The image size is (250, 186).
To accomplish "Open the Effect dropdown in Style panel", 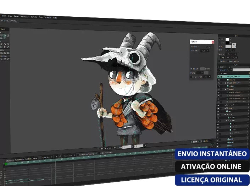I will (229, 50).
